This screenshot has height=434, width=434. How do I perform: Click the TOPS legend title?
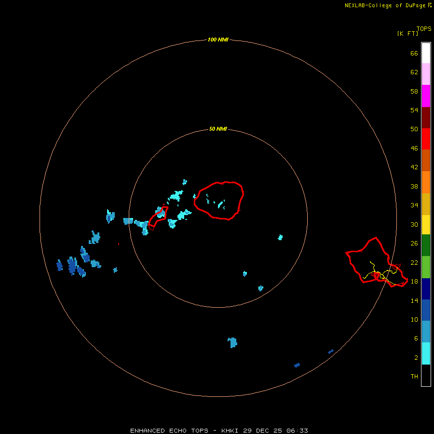pos(424,28)
